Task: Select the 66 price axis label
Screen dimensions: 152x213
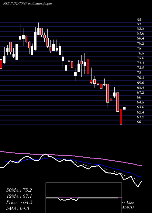Action: (x=139, y=97)
